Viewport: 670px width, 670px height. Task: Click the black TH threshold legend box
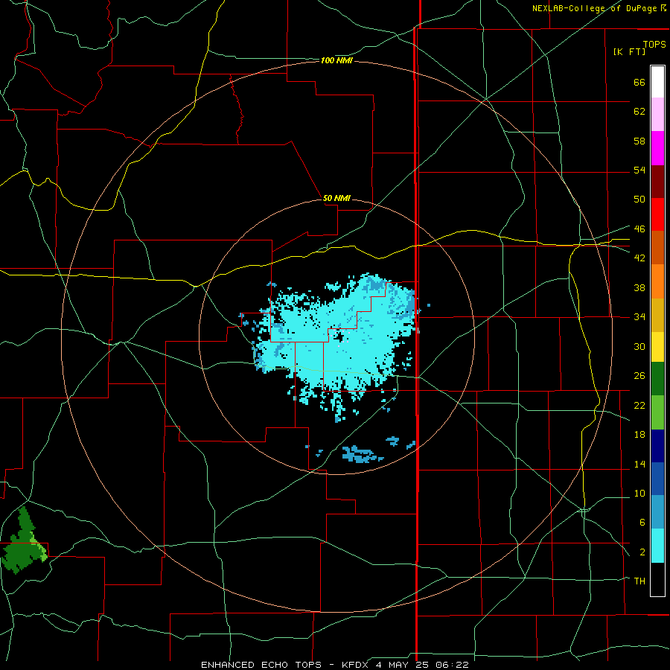pos(657,579)
